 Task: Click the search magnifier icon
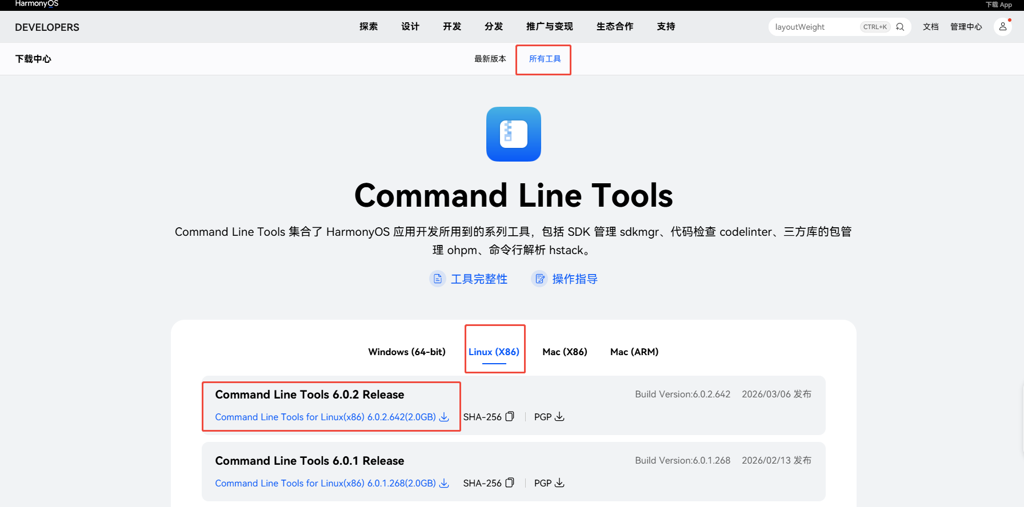pos(900,27)
